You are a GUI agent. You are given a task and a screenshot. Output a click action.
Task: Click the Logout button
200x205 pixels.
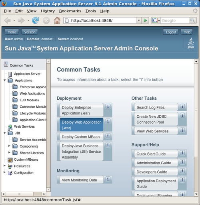coord(171,32)
